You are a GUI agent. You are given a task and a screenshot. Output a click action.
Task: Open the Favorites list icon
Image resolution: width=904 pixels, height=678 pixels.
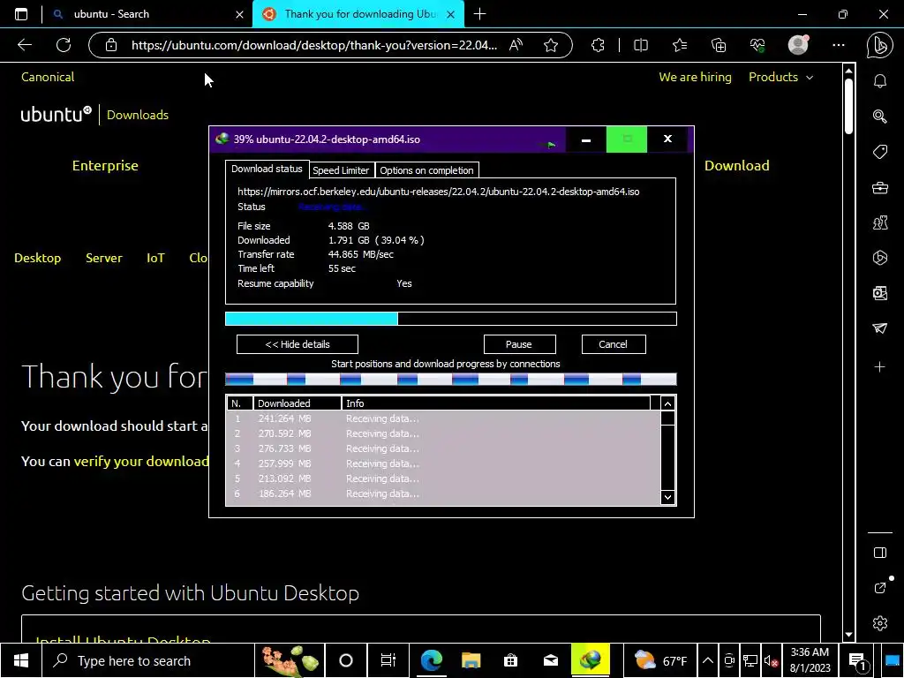680,45
